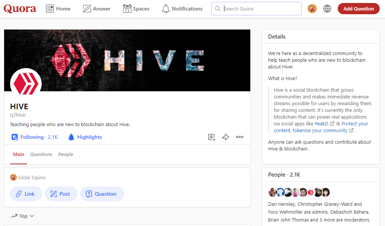Click the People 2.1K heading

click(x=284, y=175)
